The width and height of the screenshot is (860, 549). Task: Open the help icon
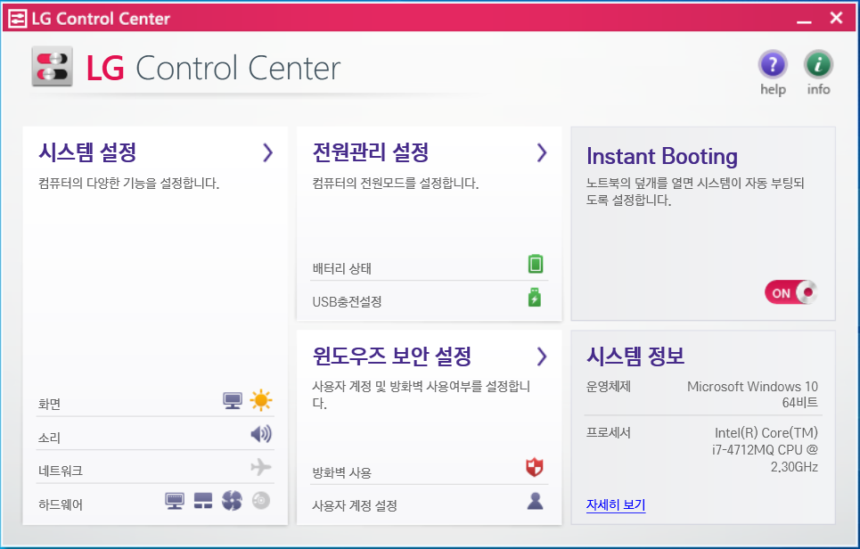(x=773, y=65)
